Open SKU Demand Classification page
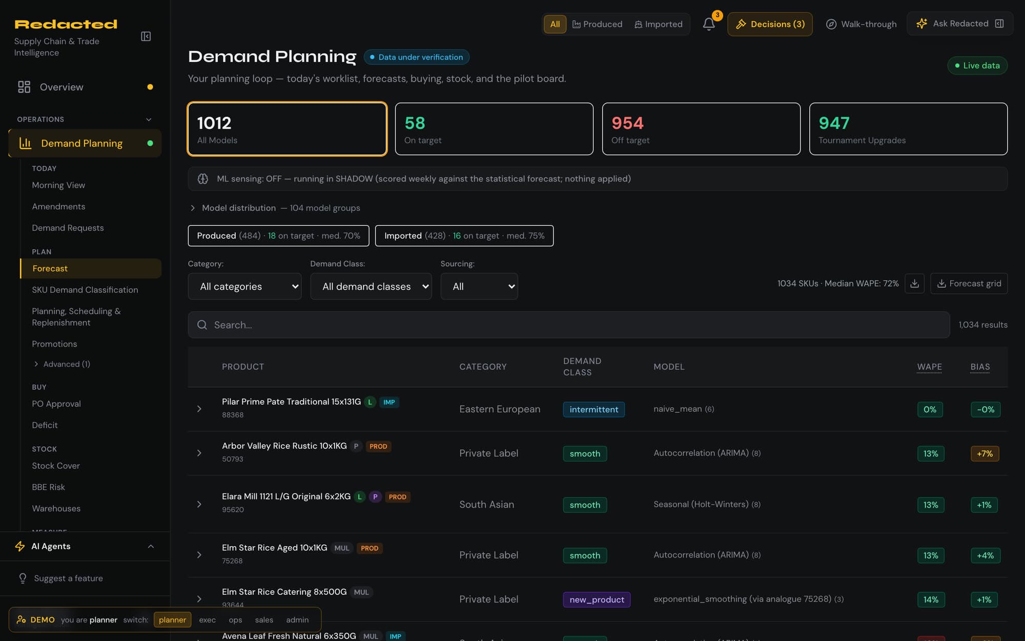Viewport: 1025px width, 641px height. coord(85,290)
